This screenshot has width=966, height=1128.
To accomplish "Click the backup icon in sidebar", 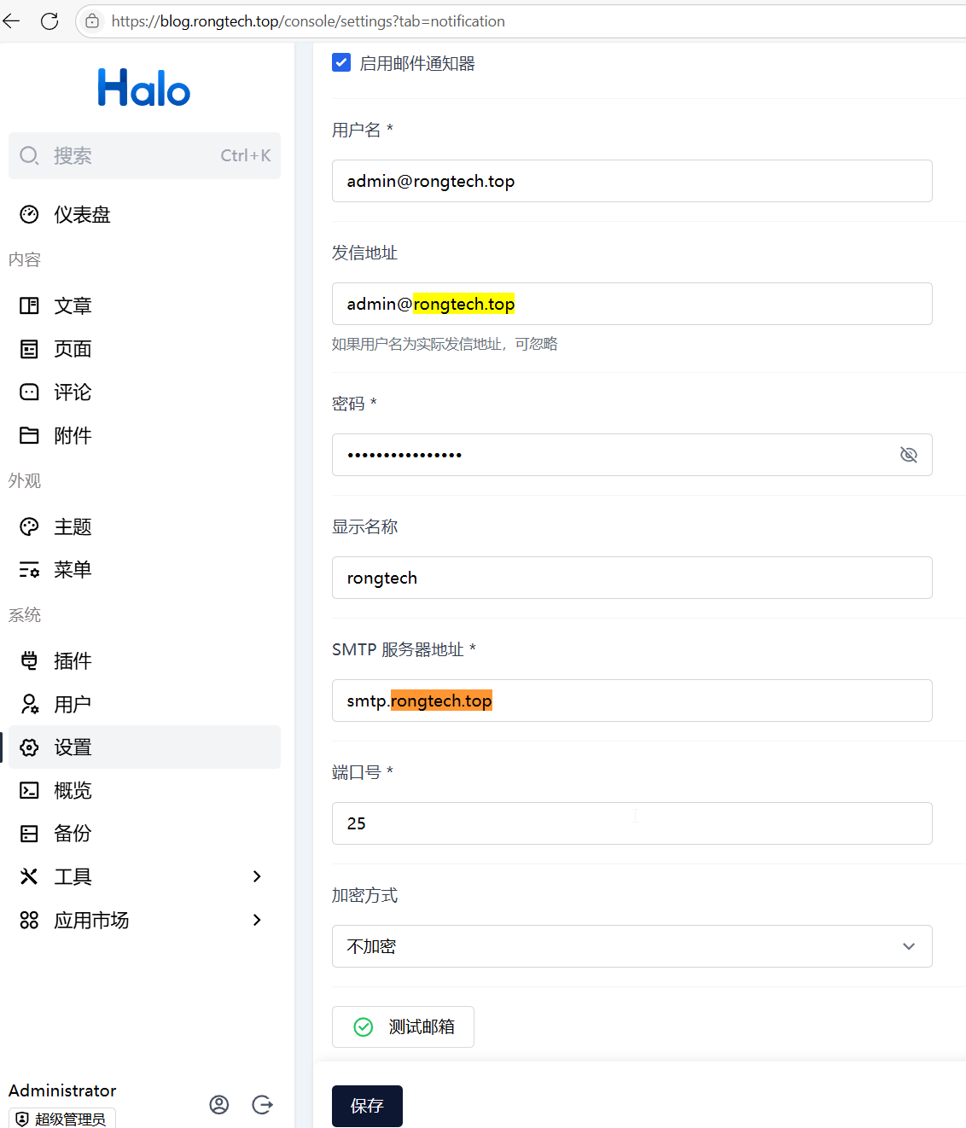I will [x=29, y=834].
